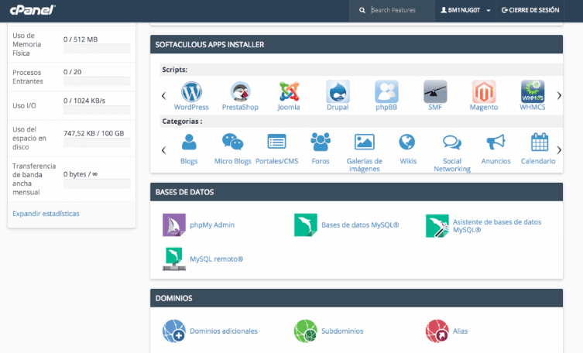This screenshot has height=353, width=583.
Task: Collapse the Softaculous Apps Installer header
Action: click(x=357, y=45)
